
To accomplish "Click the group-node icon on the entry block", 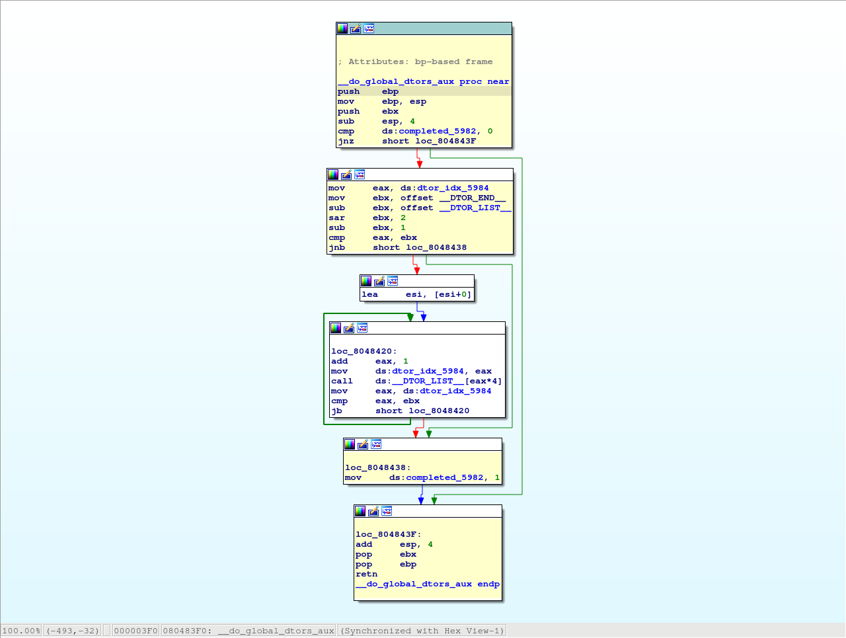I will coord(369,28).
